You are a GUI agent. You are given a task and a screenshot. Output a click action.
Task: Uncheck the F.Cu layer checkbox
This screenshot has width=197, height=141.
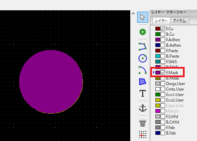click(x=163, y=29)
